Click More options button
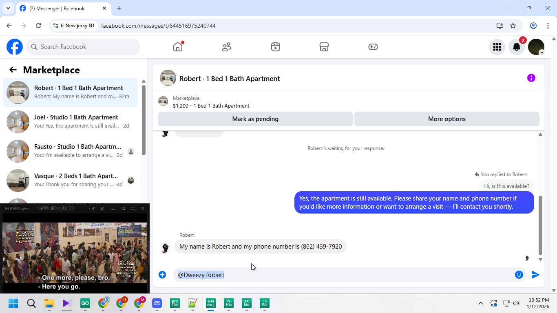Image resolution: width=557 pixels, height=313 pixels. [x=447, y=119]
